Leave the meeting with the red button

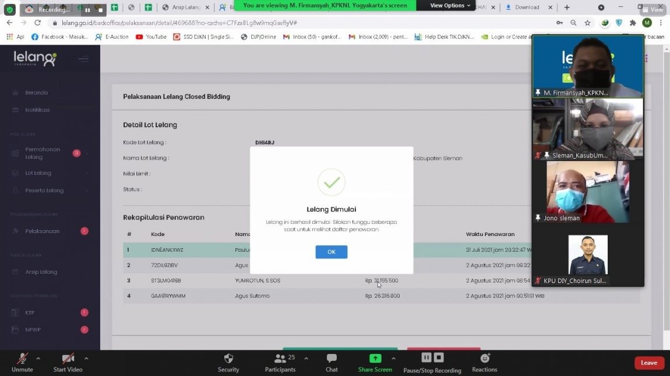[x=649, y=363]
